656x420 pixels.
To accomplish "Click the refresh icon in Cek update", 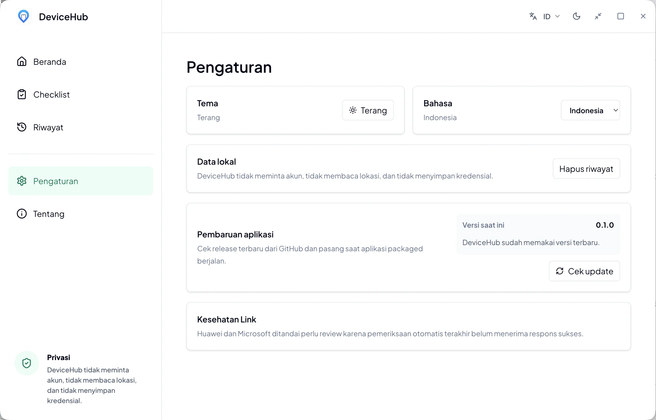I will (x=560, y=271).
